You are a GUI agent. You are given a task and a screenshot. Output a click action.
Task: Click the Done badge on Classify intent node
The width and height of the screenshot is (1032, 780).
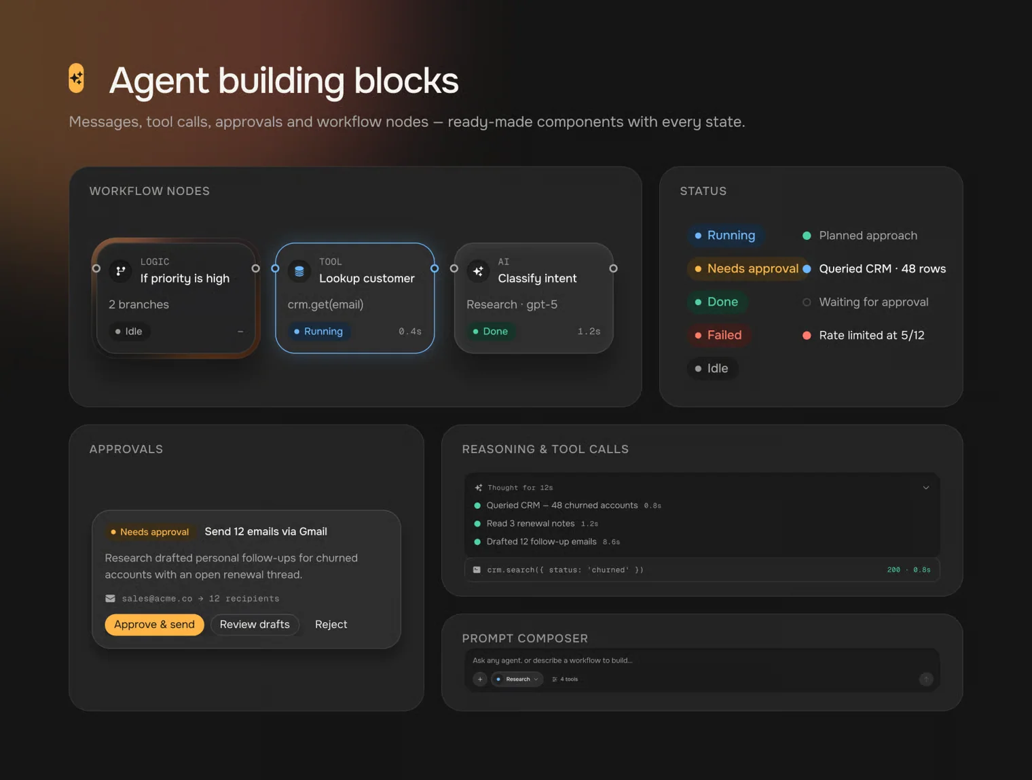[491, 332]
